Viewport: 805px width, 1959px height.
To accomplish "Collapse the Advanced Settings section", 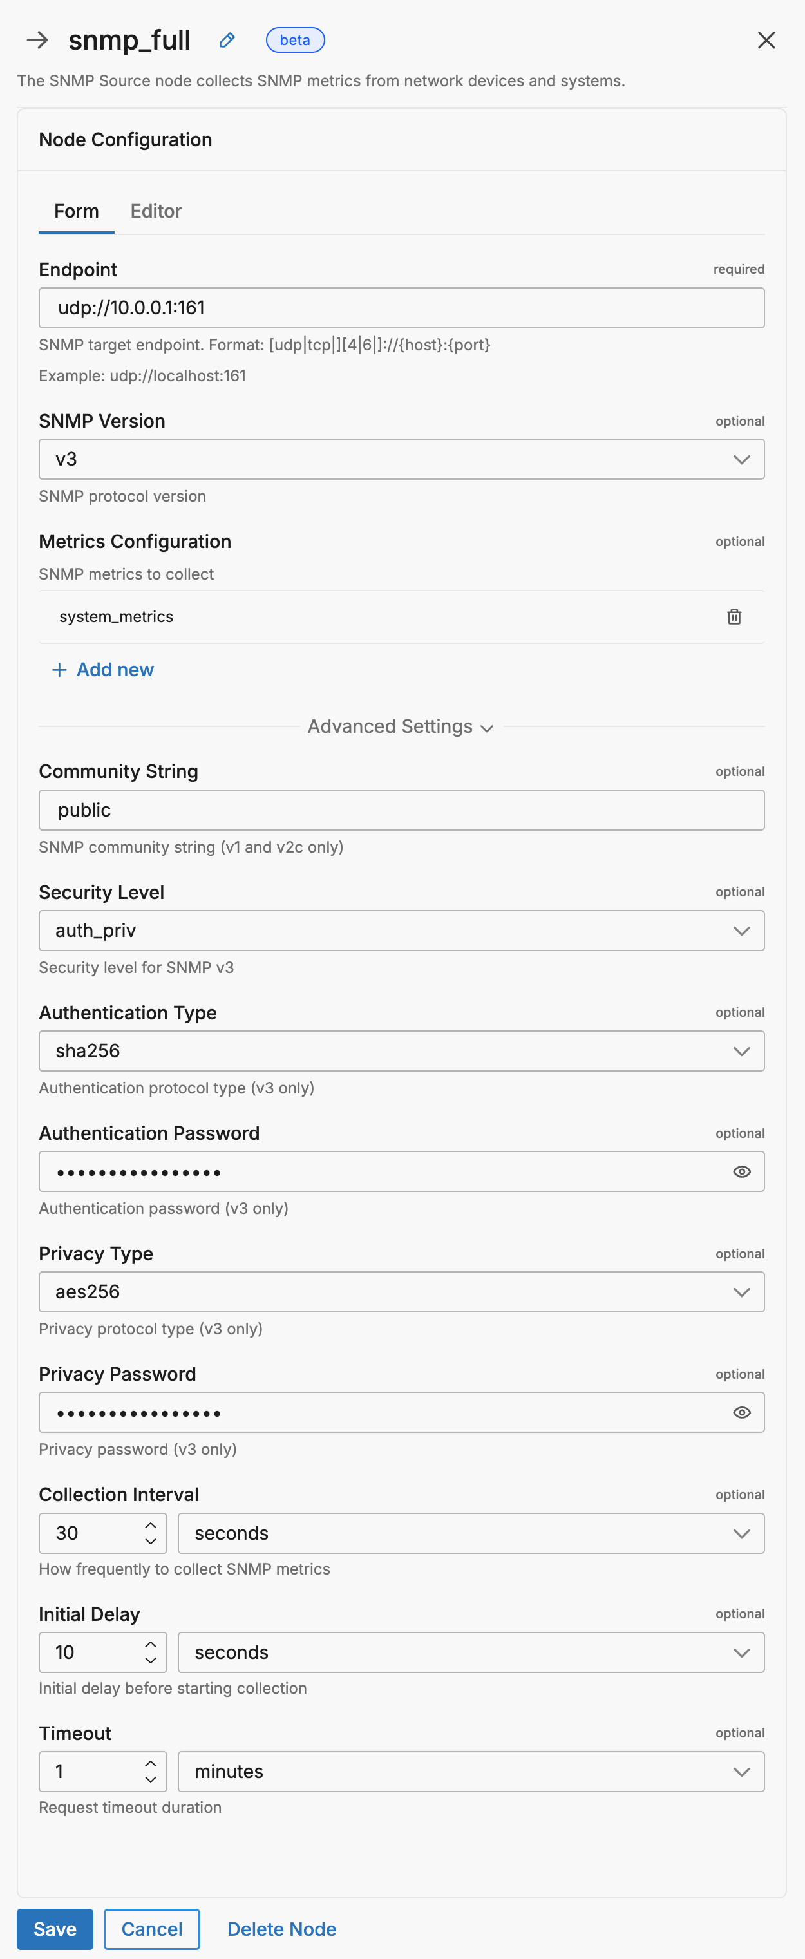I will [x=401, y=727].
